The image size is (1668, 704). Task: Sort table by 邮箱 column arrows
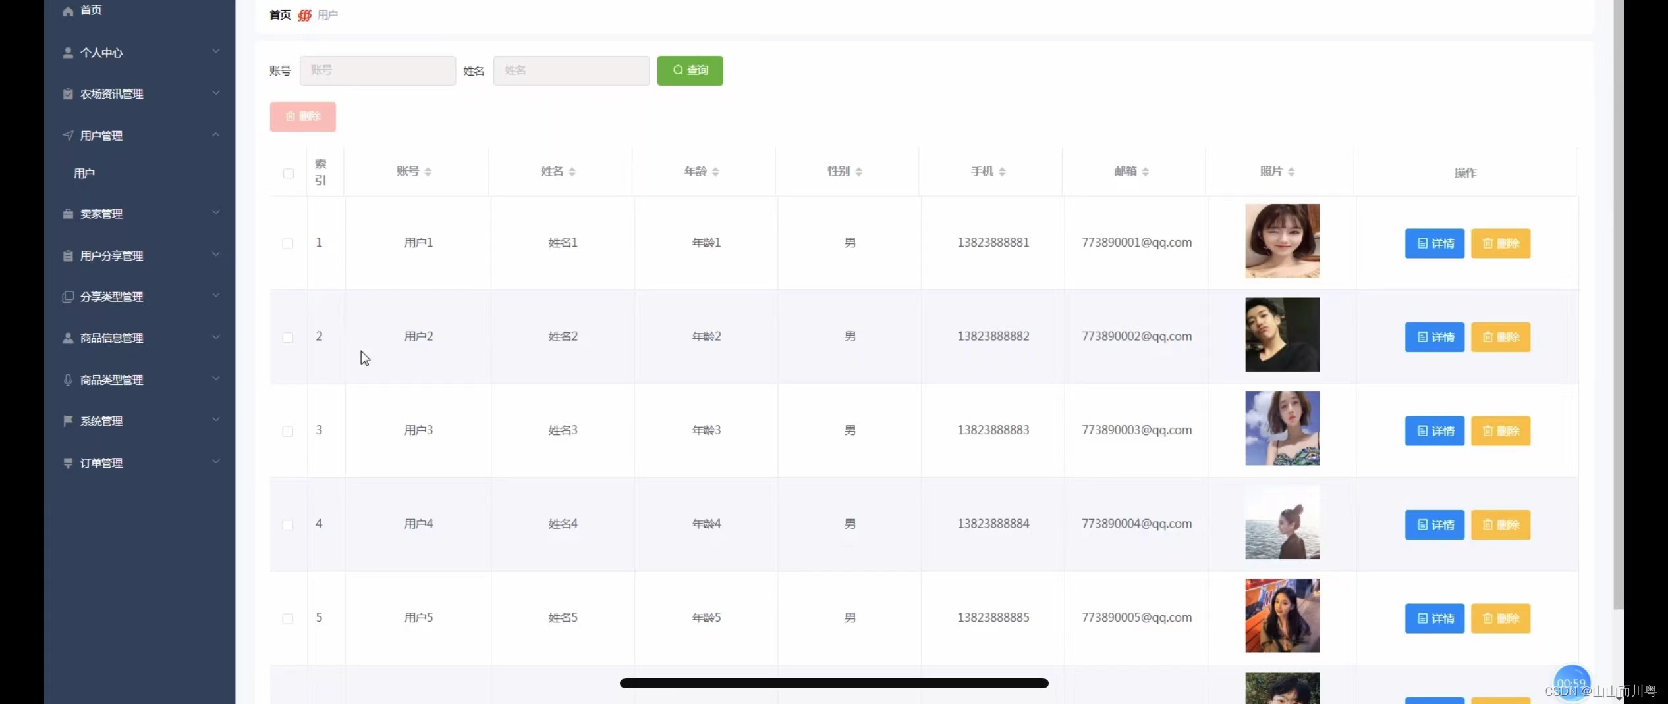point(1146,172)
